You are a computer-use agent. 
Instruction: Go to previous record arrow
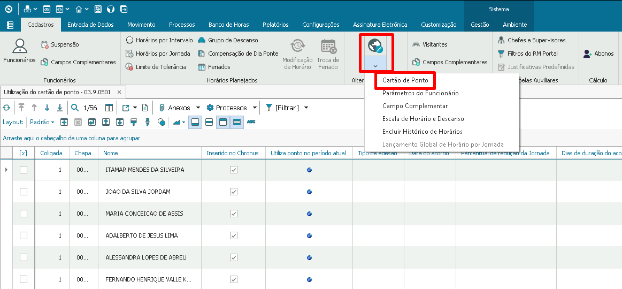[x=34, y=108]
